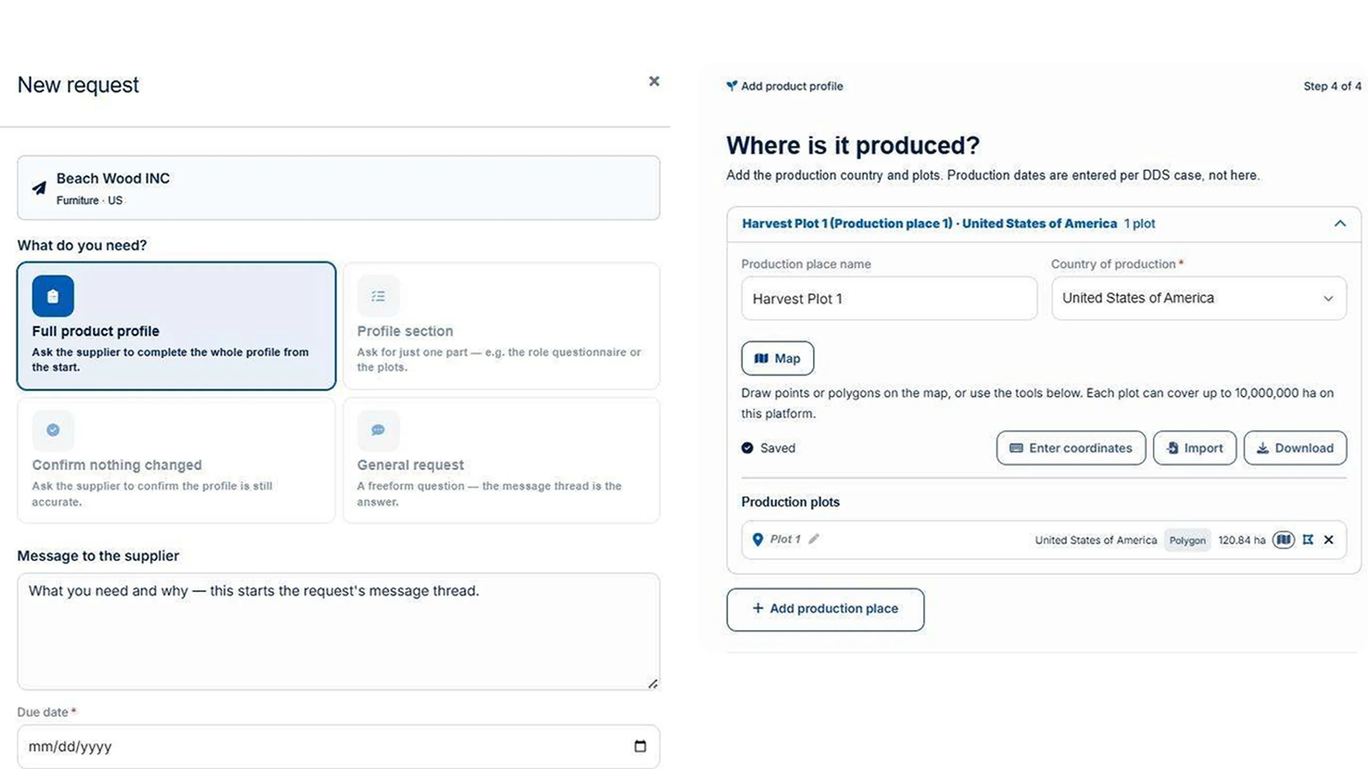
Task: Click the polygon edit icon for Plot 1
Action: (1308, 540)
